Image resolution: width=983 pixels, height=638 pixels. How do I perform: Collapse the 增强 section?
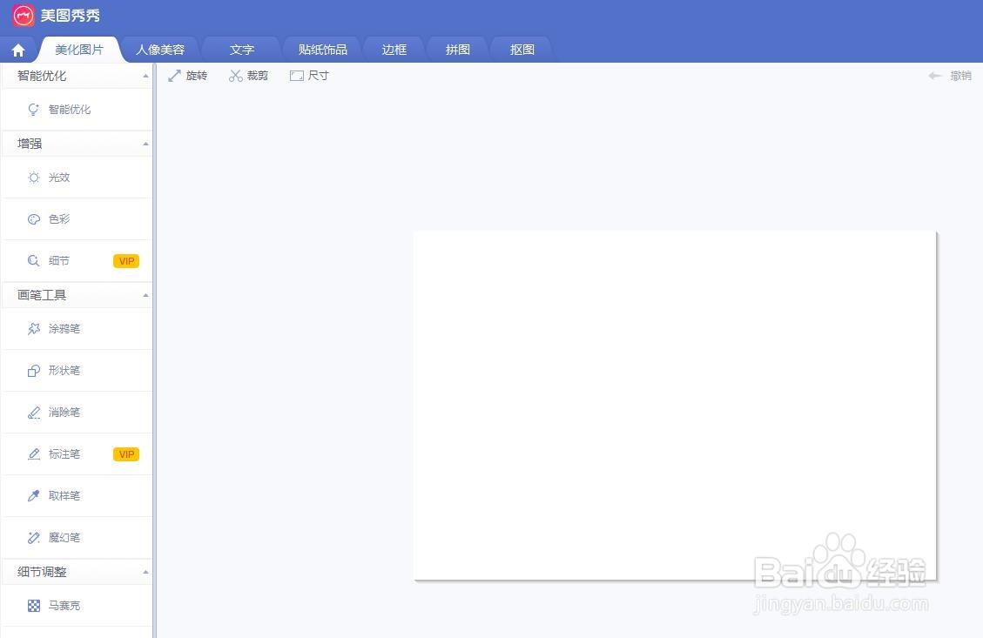145,143
